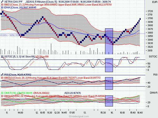Click the 10:15 time axis label
The width and height of the screenshot is (158, 118).
pos(42,113)
